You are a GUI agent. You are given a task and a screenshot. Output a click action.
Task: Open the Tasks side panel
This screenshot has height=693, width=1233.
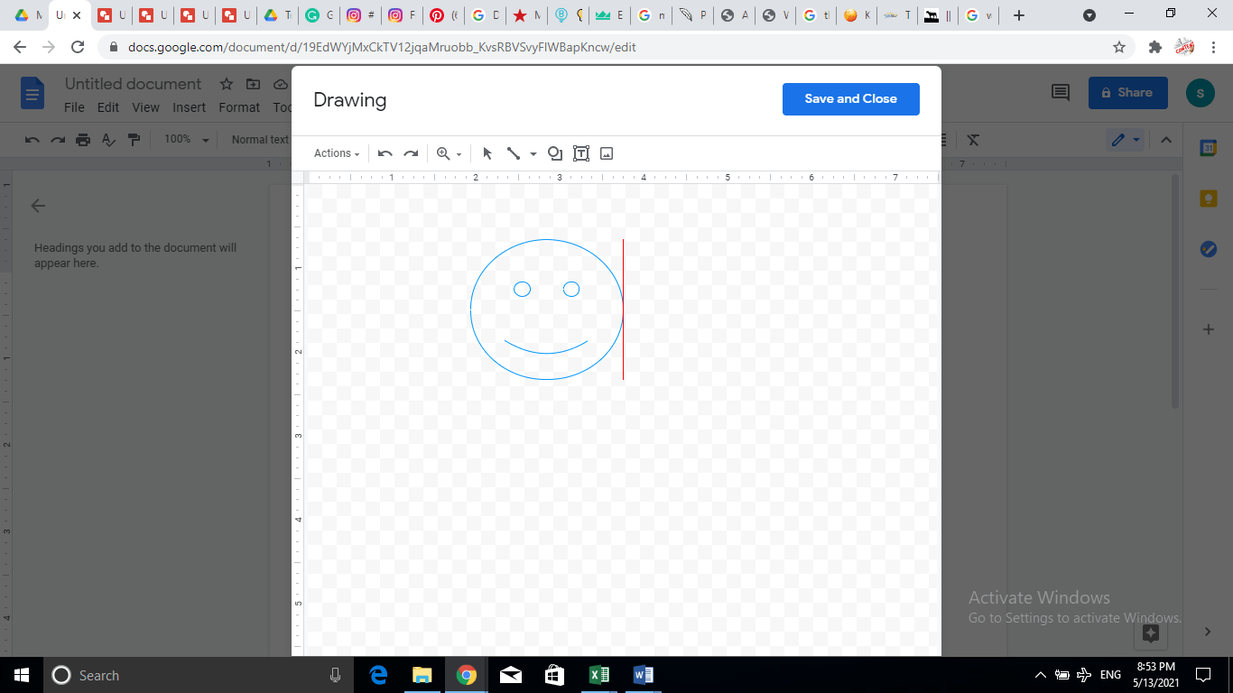[1208, 249]
